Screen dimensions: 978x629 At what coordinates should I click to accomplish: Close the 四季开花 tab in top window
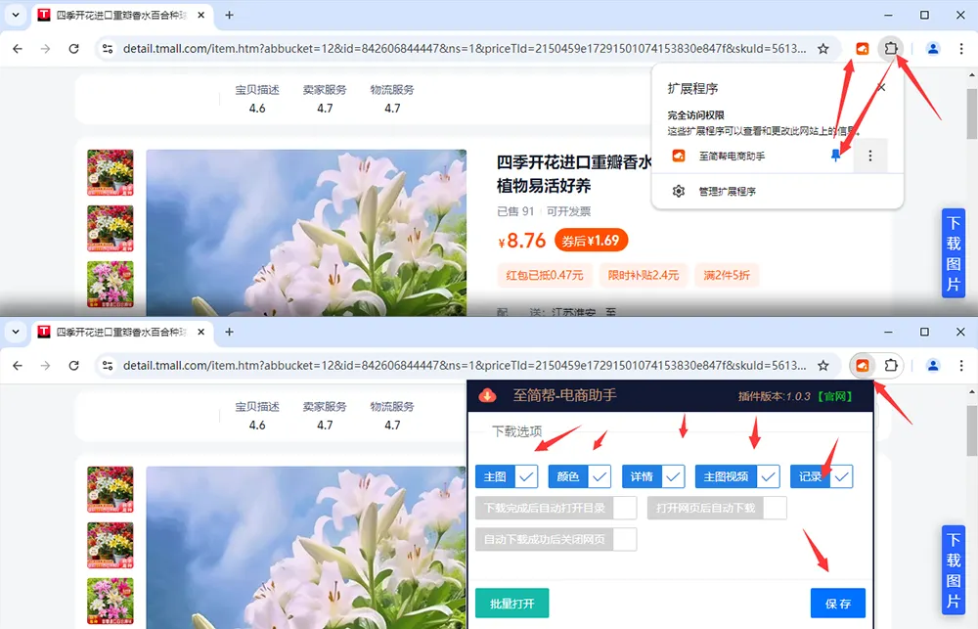[x=200, y=15]
